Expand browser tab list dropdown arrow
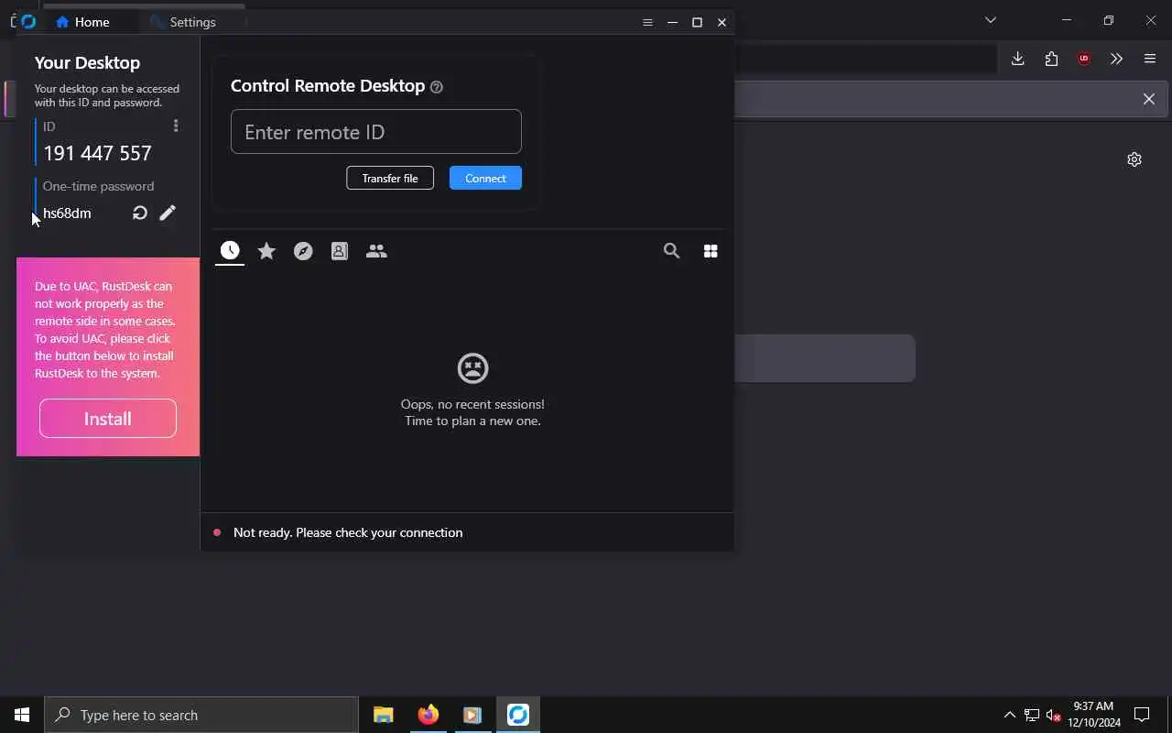Image resolution: width=1172 pixels, height=733 pixels. 990,20
